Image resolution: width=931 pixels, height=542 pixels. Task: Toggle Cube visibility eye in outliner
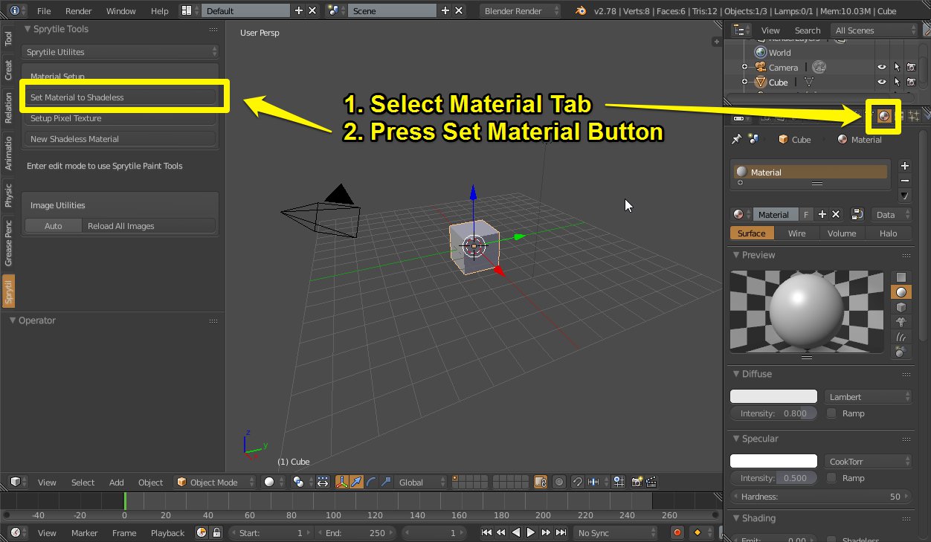click(x=882, y=83)
